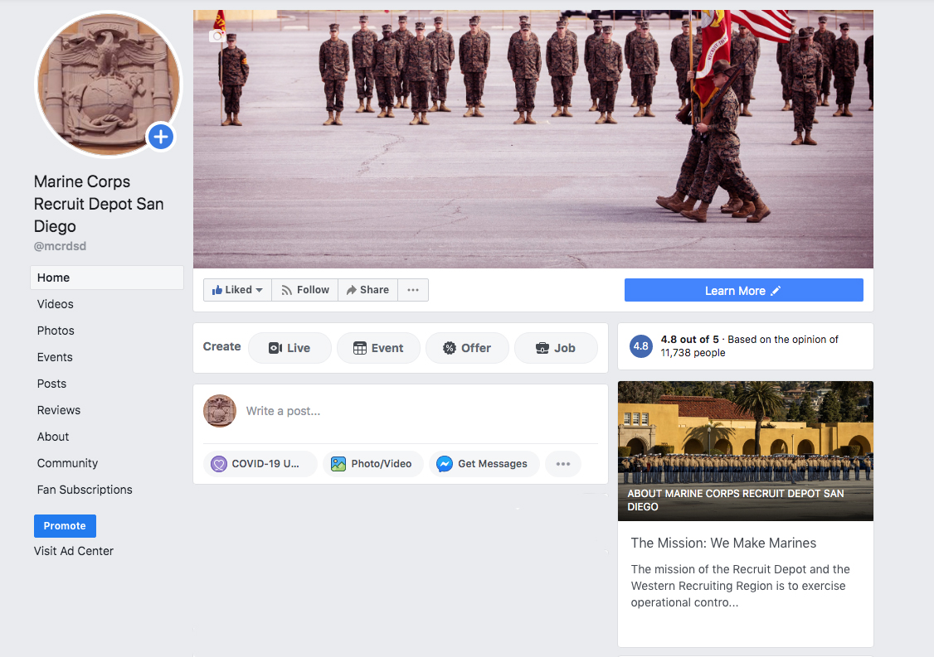Add a Photo/Video to the post

coord(372,464)
